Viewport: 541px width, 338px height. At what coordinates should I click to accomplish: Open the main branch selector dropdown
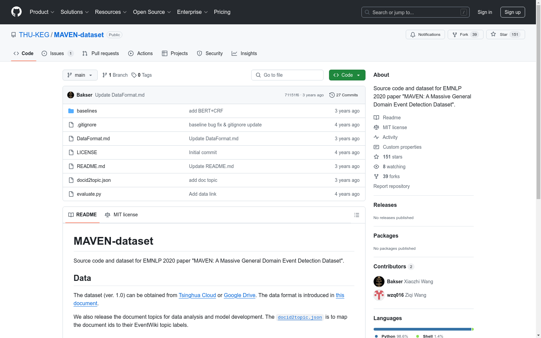tap(80, 75)
